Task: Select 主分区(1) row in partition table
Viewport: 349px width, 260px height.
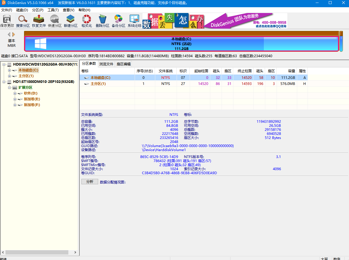Action: tap(98, 84)
